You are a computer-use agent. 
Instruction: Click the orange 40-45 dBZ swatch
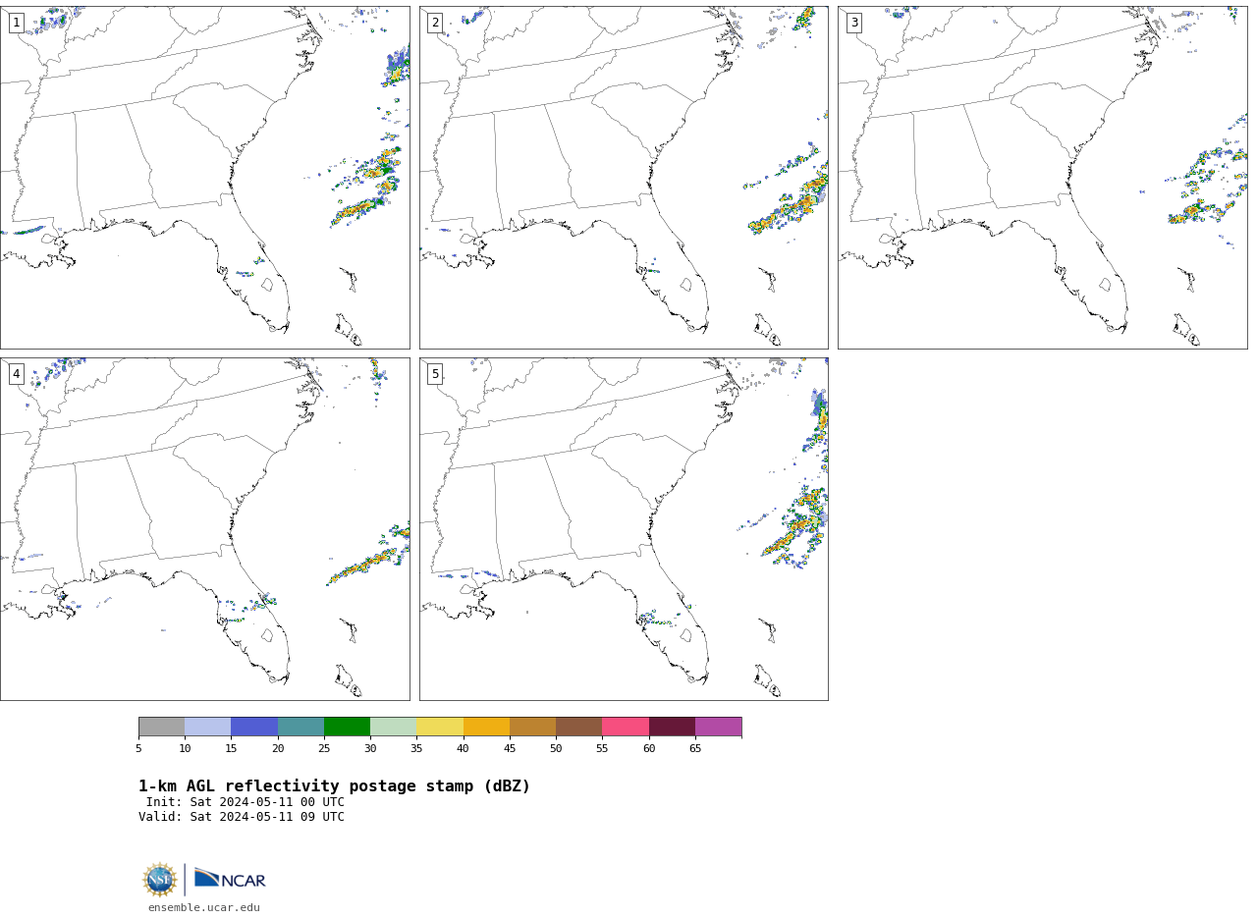coord(486,727)
